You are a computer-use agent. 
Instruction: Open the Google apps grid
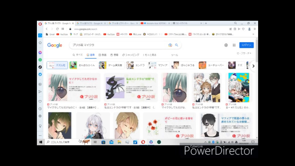pyautogui.click(x=234, y=45)
